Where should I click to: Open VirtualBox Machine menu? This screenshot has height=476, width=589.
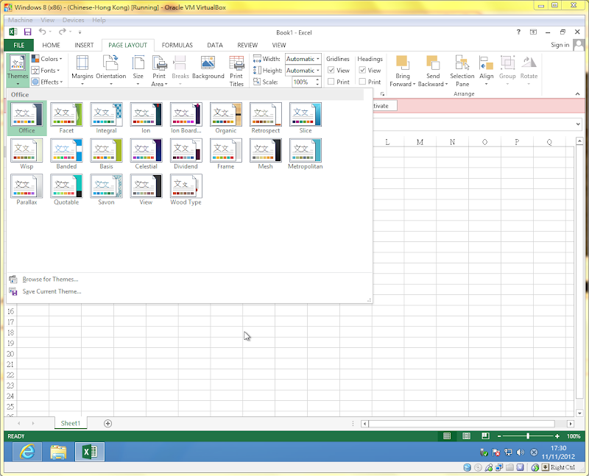21,20
